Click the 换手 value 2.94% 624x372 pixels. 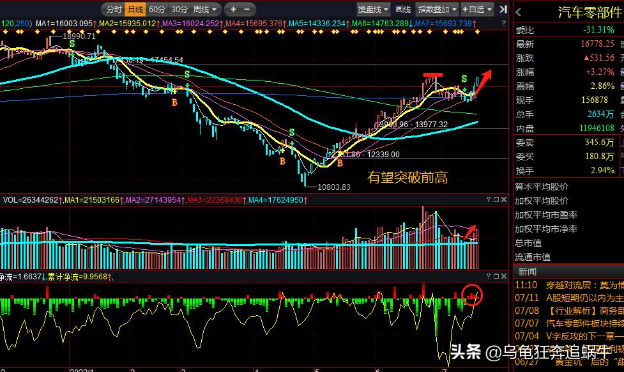[x=604, y=171]
